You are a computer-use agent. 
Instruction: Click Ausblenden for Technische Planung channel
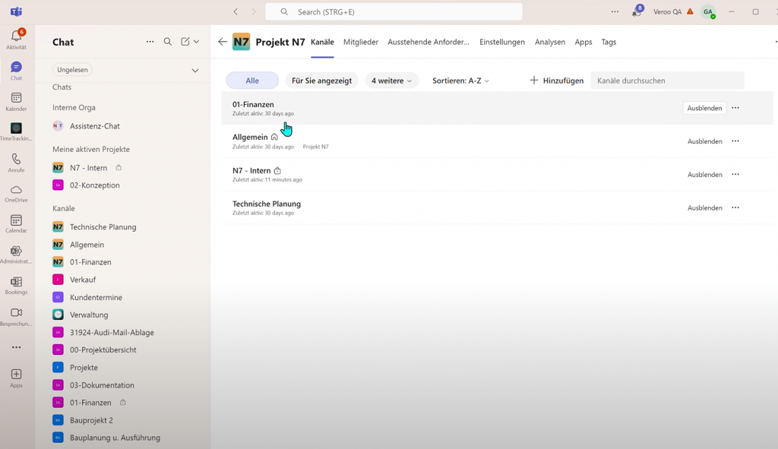coord(704,208)
